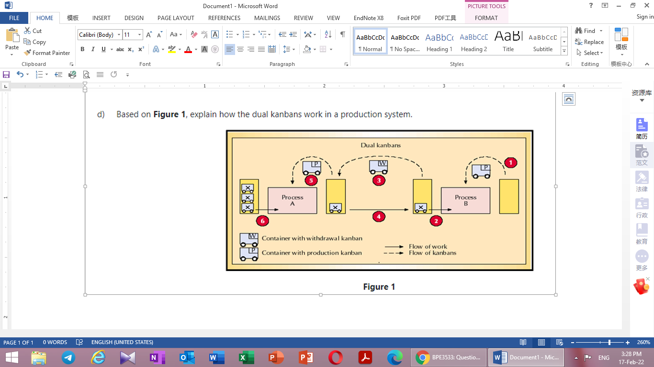Open the font size dropdown
This screenshot has width=654, height=367.
139,34
